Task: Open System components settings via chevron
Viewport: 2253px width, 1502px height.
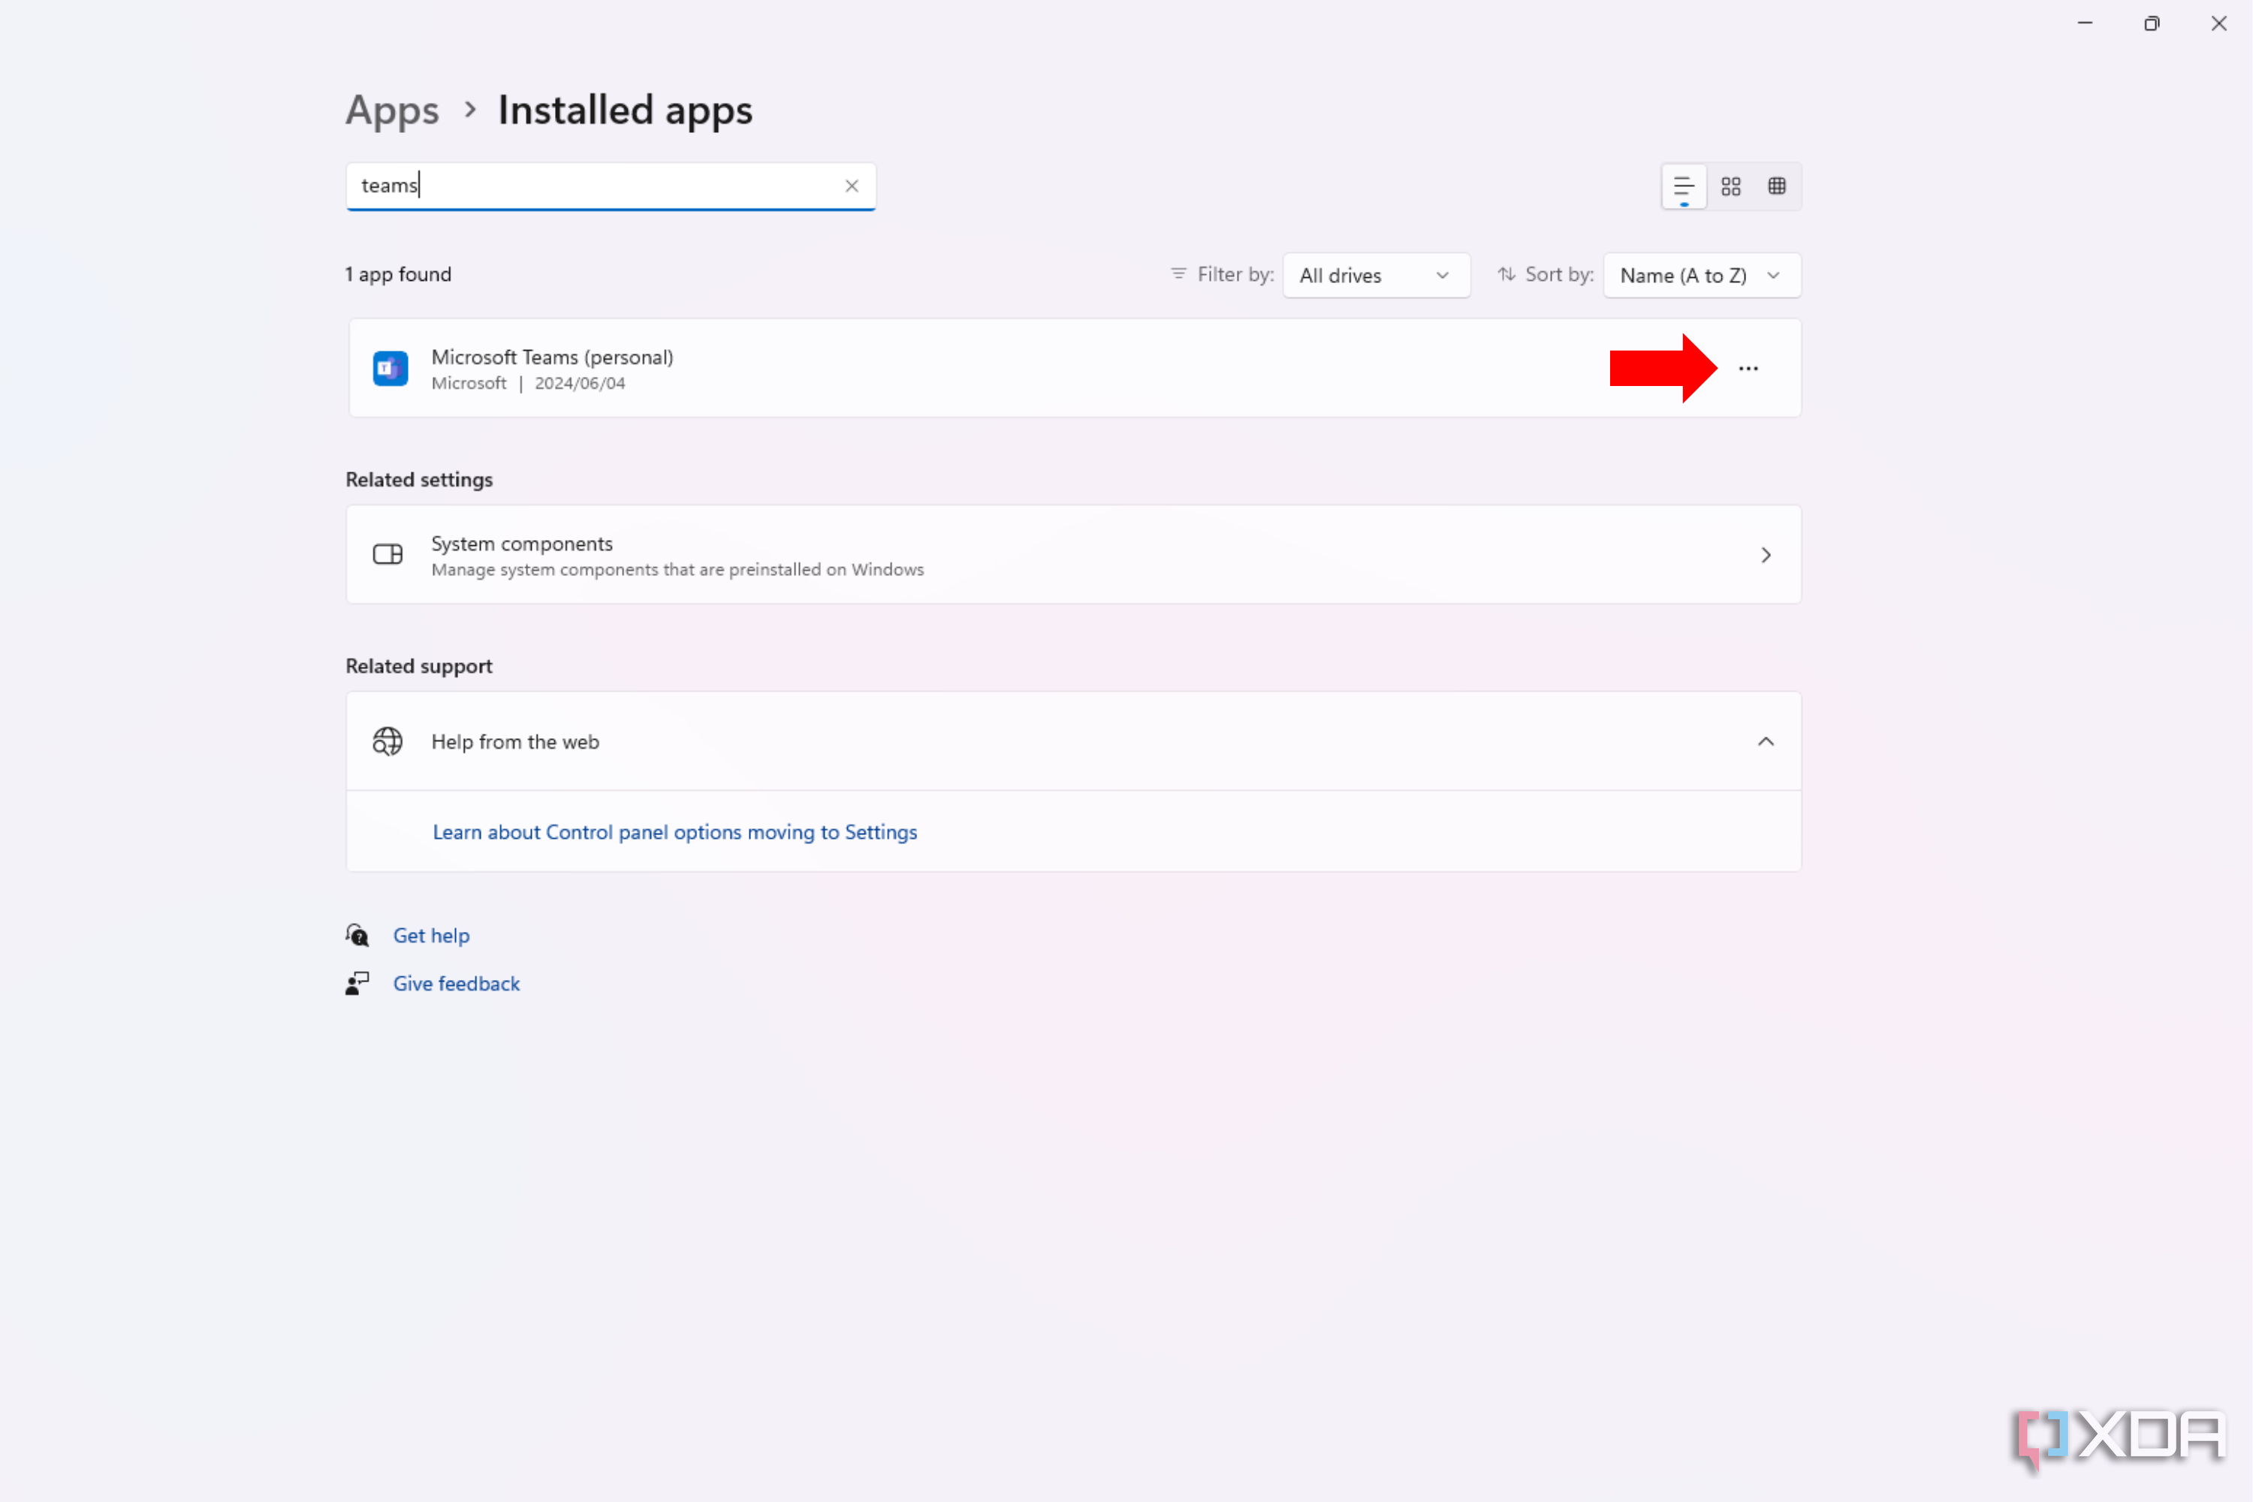Action: click(x=1766, y=553)
